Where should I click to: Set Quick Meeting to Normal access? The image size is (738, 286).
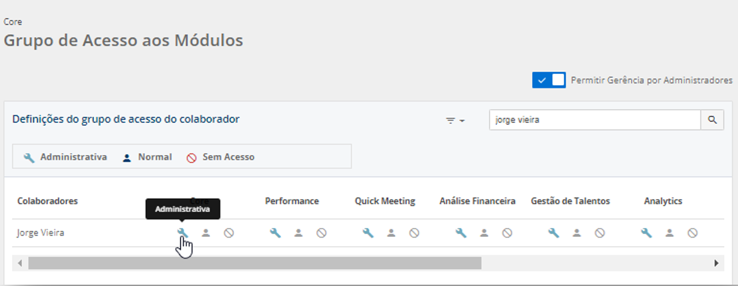click(x=391, y=233)
